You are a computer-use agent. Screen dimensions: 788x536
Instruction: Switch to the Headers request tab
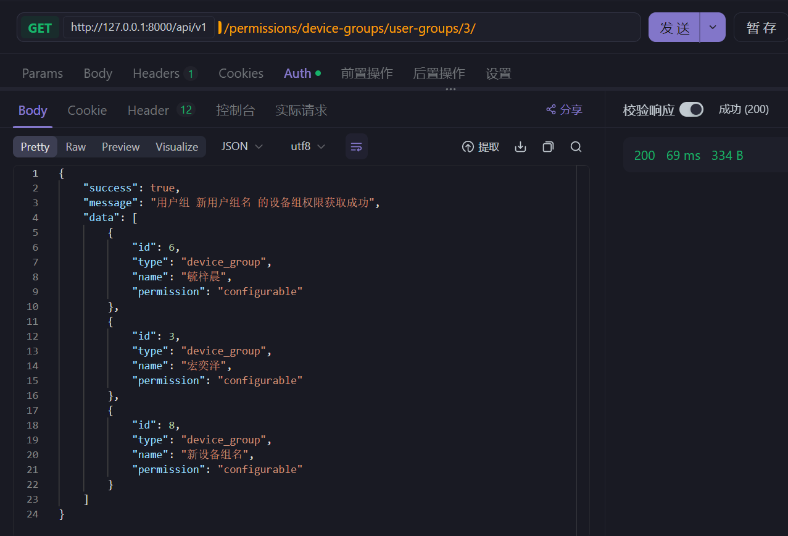coord(165,73)
